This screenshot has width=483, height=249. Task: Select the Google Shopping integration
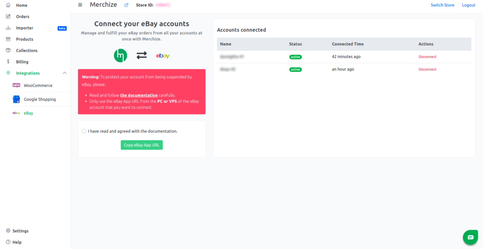click(x=40, y=99)
